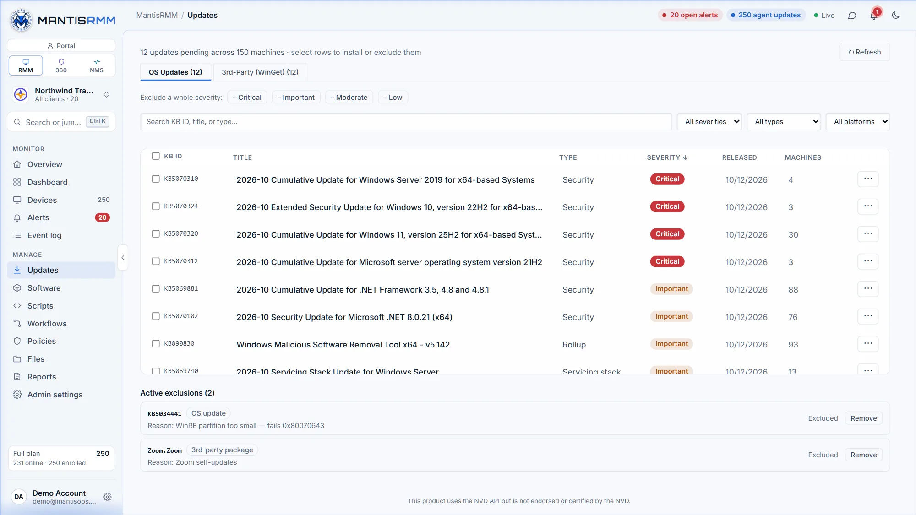The image size is (916, 515).
Task: Exclude all Critical severity updates
Action: [247, 98]
